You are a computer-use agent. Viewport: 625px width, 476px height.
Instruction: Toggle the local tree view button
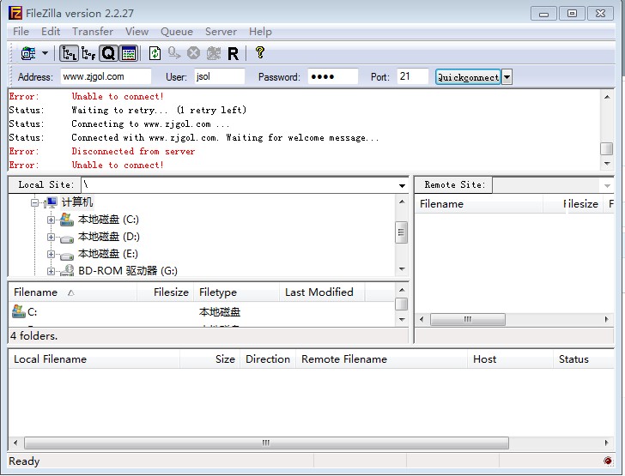70,53
